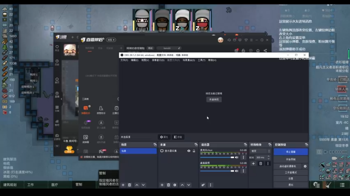Open OBS 工具(T) menu
Viewport: 350px width, 196px height.
pyautogui.click(x=202, y=60)
